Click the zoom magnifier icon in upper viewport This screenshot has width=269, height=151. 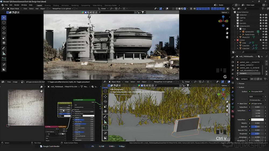[227, 29]
